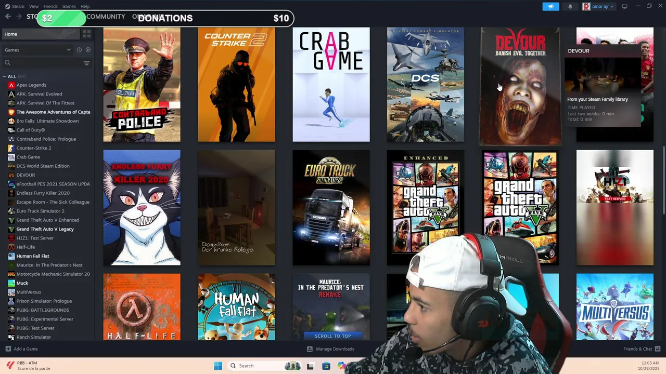Click the Add a Game link

25,349
